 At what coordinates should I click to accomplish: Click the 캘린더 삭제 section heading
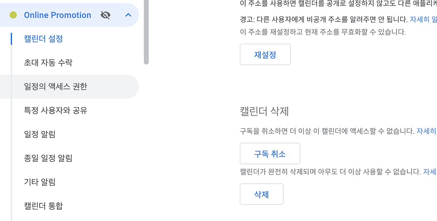point(265,111)
